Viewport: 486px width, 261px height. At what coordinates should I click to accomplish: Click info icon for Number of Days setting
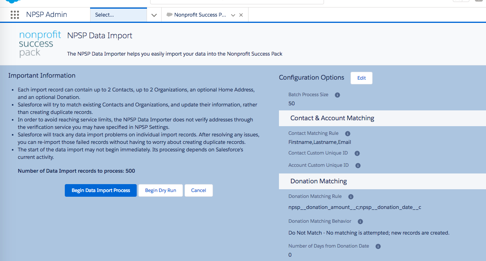point(378,246)
